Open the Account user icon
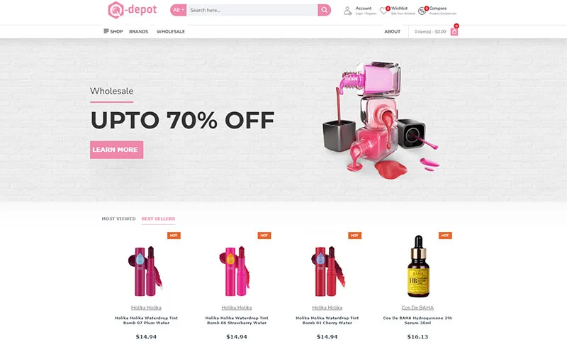This screenshot has width=567, height=342. pyautogui.click(x=347, y=11)
